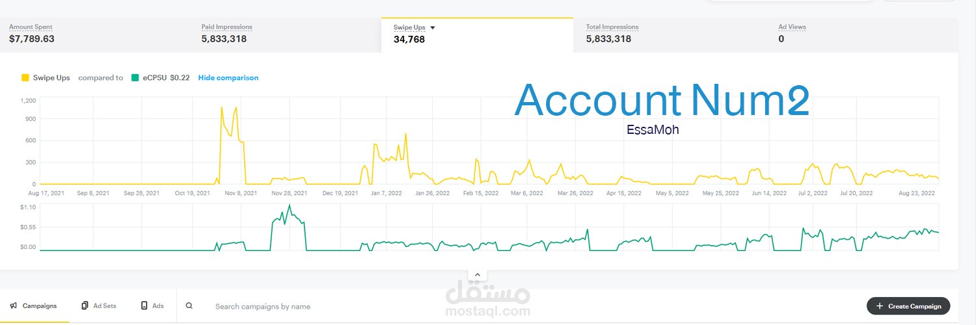Click the Campaigns megaphone icon
The width and height of the screenshot is (976, 325).
click(13, 305)
